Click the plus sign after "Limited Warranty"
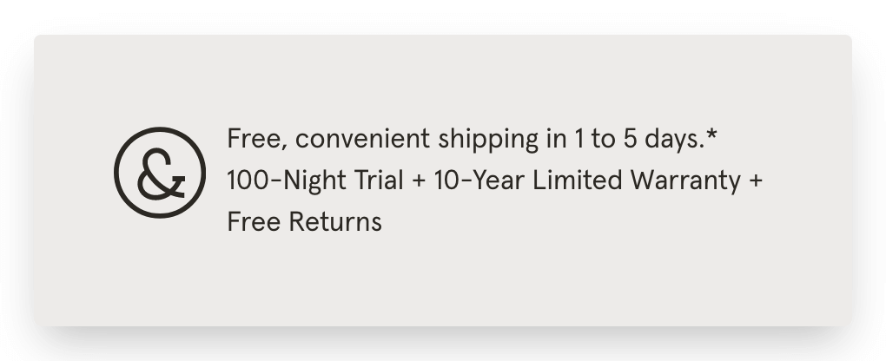This screenshot has height=361, width=886. tap(756, 180)
